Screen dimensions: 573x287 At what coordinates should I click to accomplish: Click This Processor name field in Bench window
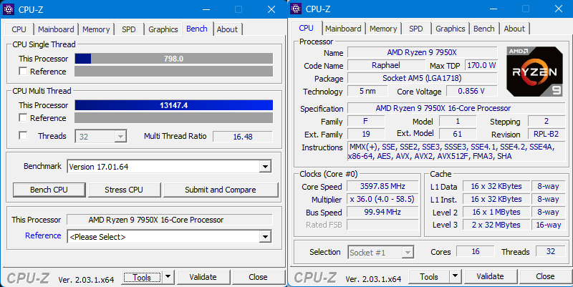coord(170,220)
